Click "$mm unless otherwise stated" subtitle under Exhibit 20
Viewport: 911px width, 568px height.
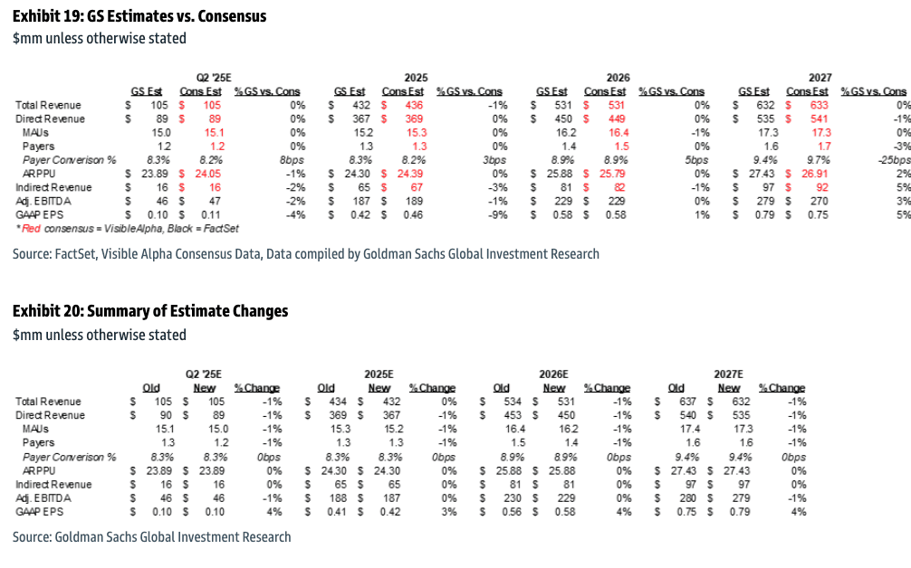[x=100, y=335]
